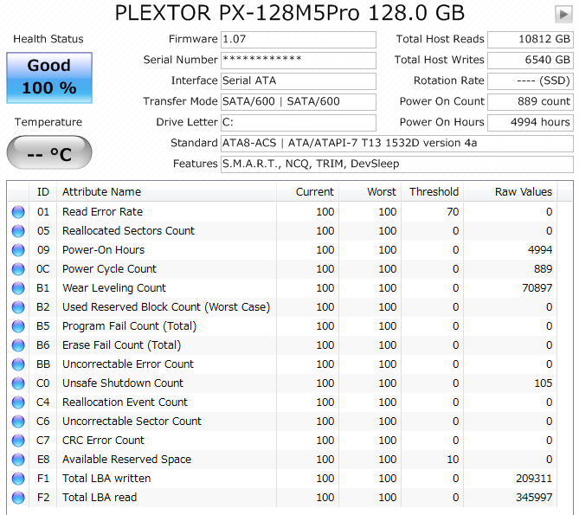This screenshot has width=579, height=515.
Task: Click the blue status icon for Read Error Rate
Action: coord(18,212)
